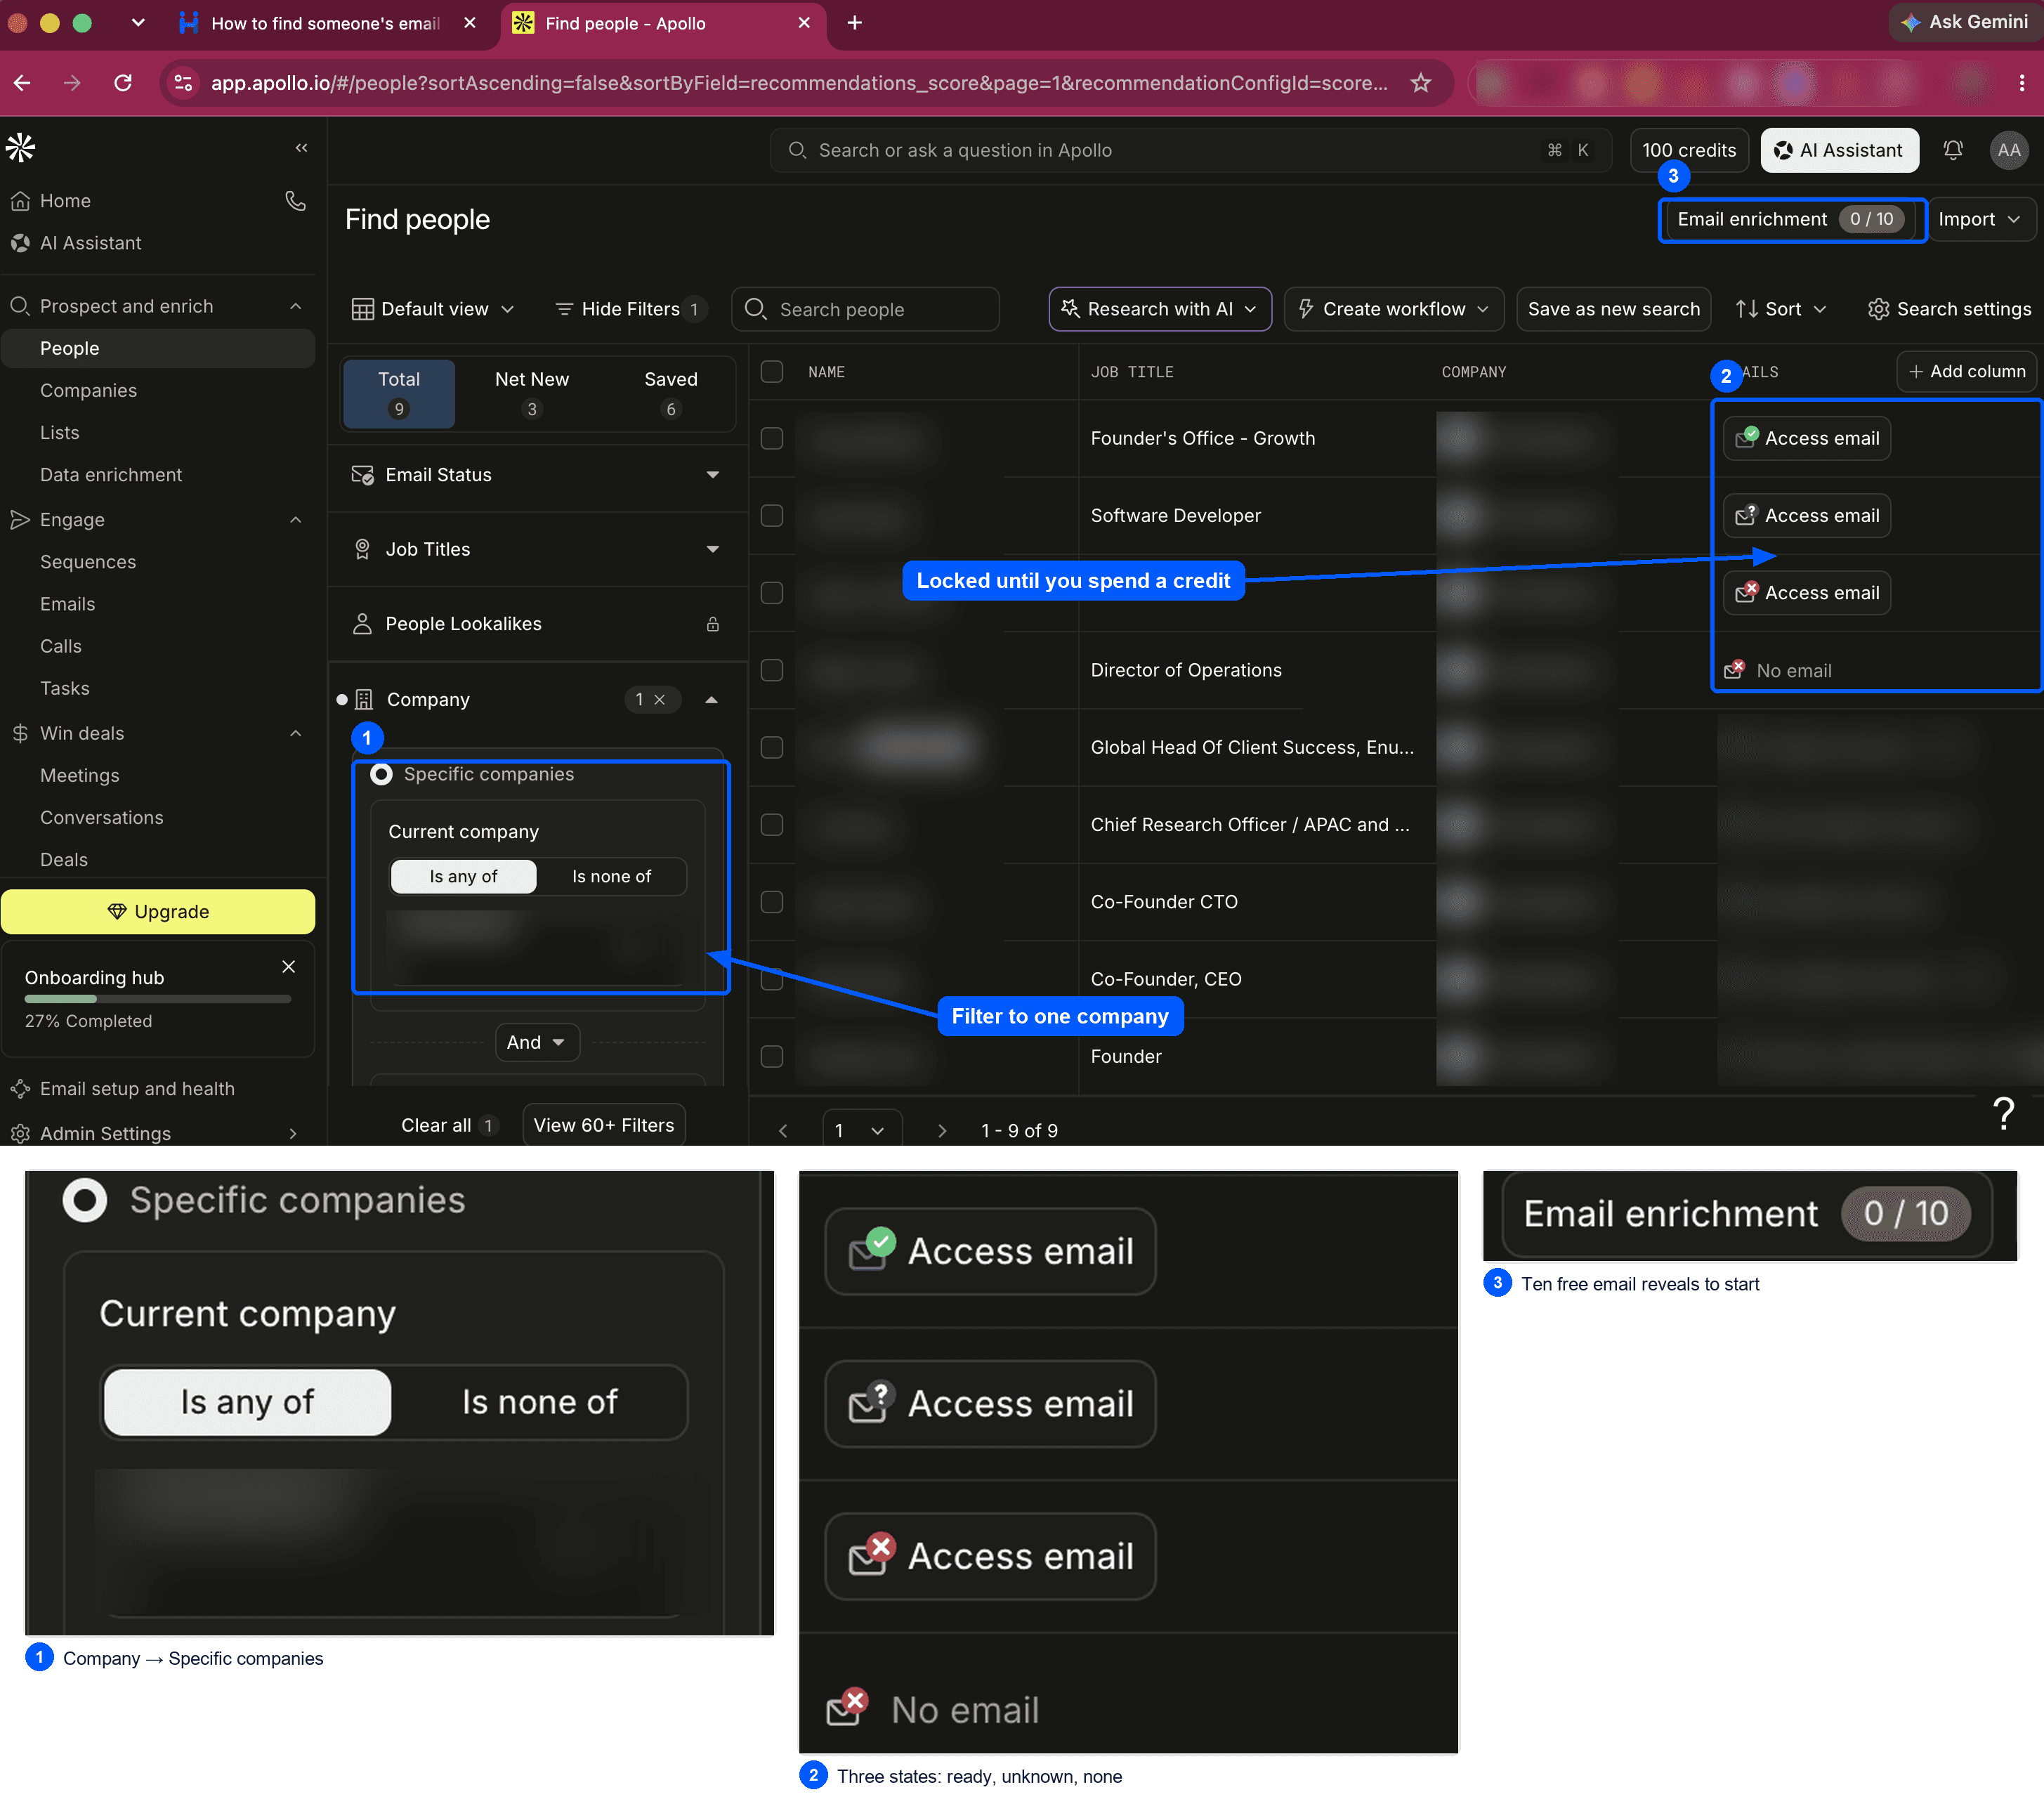Open the help question mark icon
Screen dimensions: 2044x1818
2003,1113
